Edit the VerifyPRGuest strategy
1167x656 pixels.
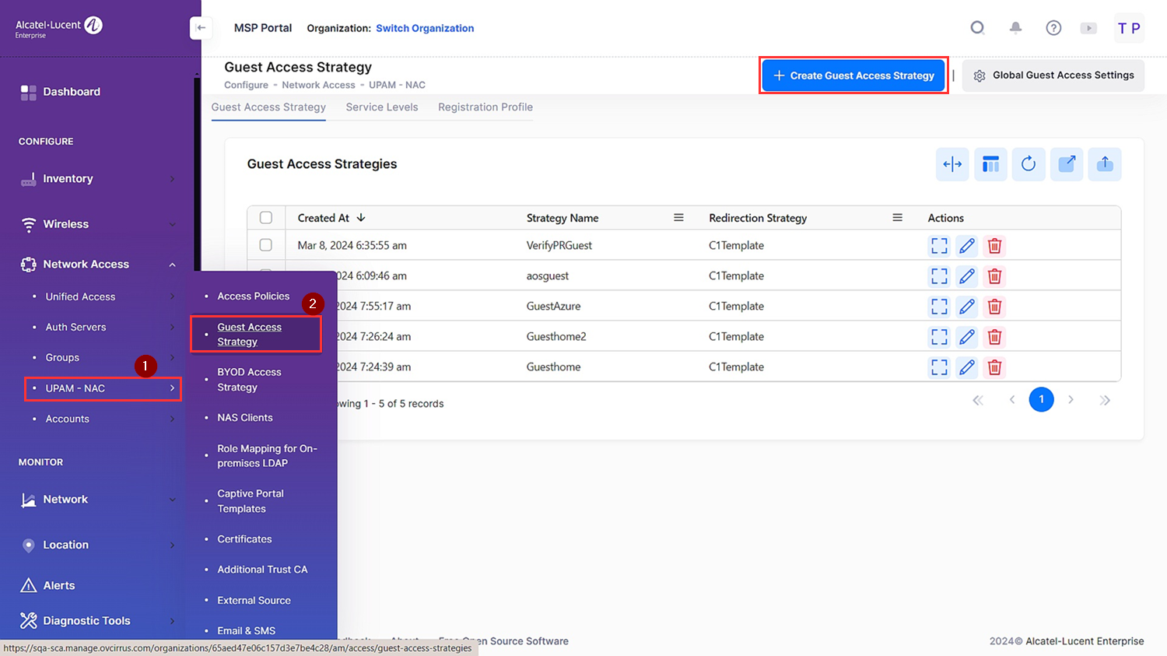[967, 246]
